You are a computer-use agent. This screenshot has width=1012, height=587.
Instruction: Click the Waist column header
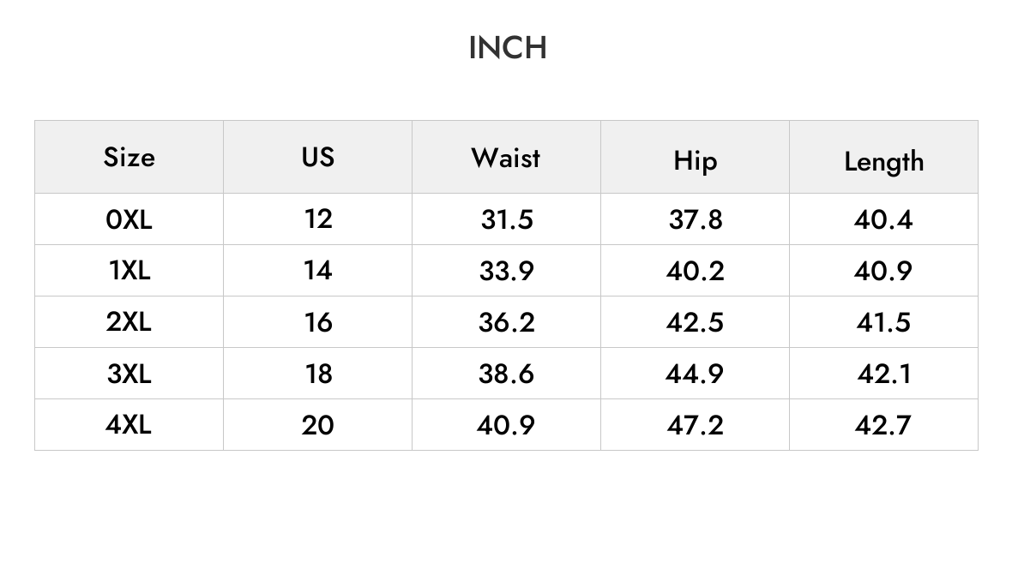(506, 157)
